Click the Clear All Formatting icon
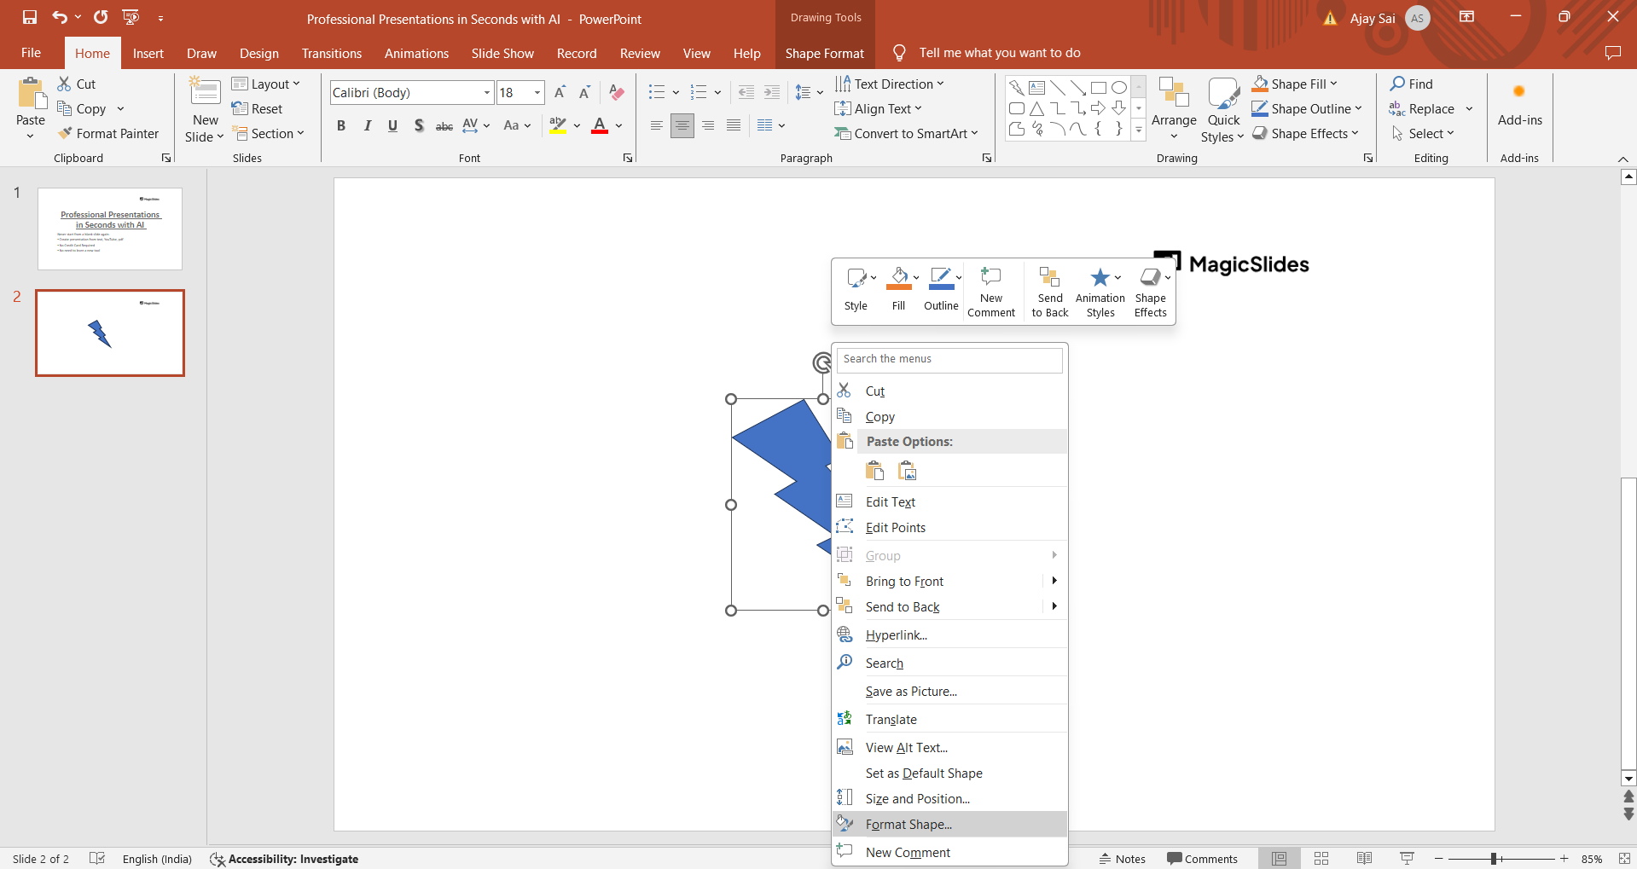The height and width of the screenshot is (869, 1637). point(617,93)
